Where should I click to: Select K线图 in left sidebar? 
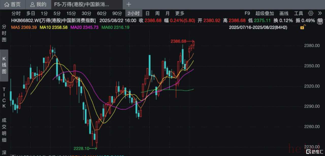click(x=4, y=65)
